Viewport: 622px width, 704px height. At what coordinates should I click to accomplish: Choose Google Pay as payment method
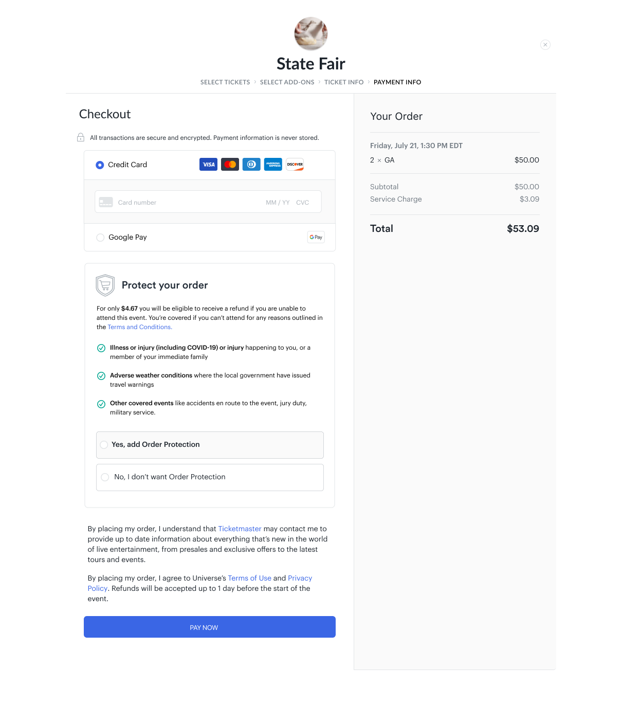(x=100, y=238)
